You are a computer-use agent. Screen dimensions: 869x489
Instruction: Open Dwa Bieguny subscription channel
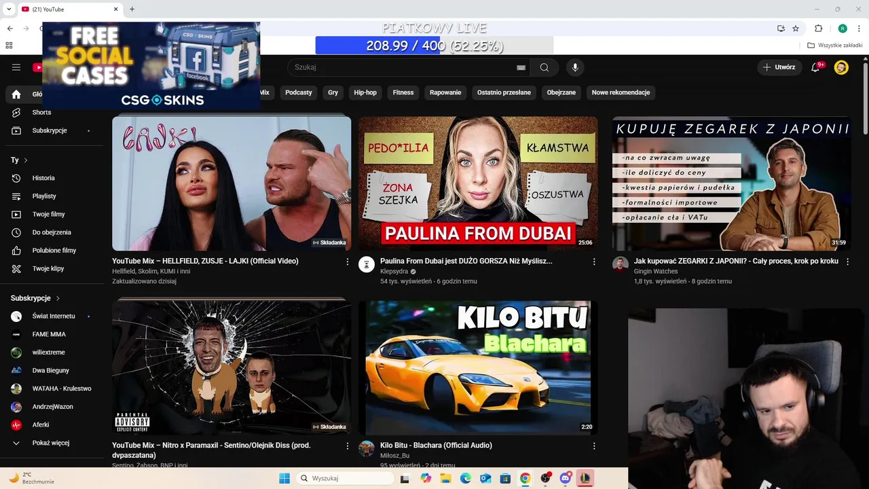point(52,371)
